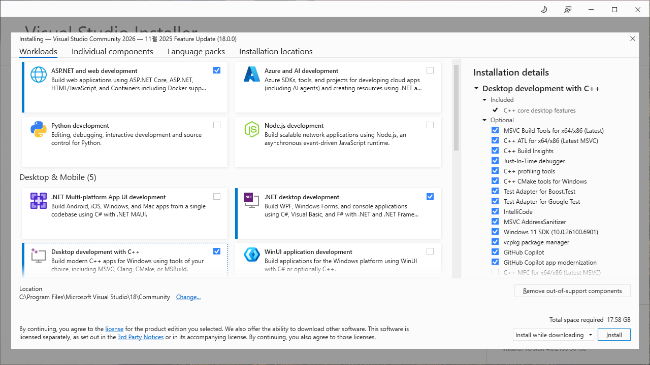Screen dimensions: 650x365
Task: Switch to Individual components tab
Action: point(112,52)
